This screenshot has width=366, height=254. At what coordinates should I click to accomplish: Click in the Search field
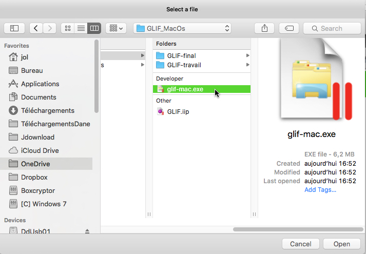point(335,28)
